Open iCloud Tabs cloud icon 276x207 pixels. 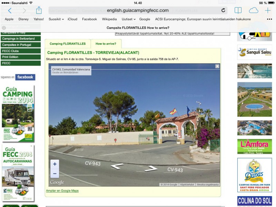click(x=254, y=10)
